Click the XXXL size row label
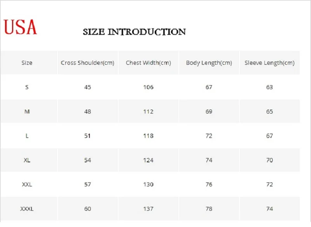 click(27, 209)
